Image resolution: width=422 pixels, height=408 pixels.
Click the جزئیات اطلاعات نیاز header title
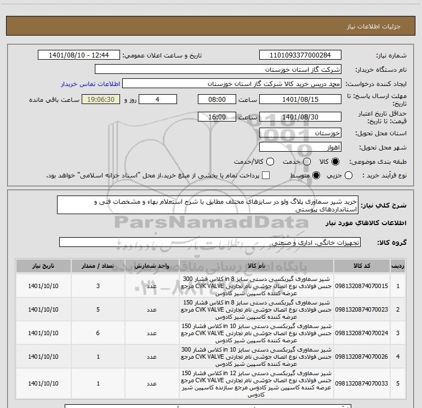pos(374,26)
